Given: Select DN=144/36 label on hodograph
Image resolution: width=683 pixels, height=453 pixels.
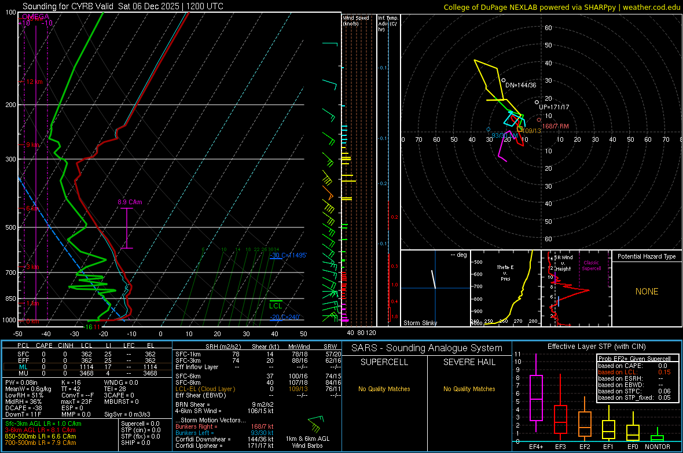Looking at the screenshot, I should (520, 85).
